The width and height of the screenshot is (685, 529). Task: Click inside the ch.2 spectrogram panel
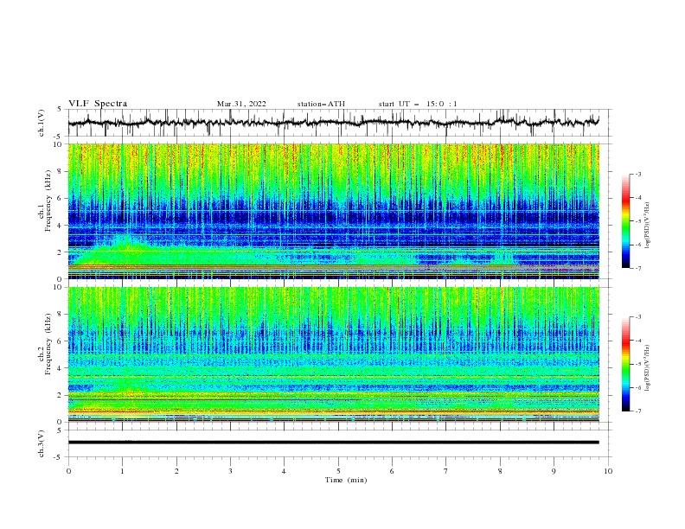point(333,354)
